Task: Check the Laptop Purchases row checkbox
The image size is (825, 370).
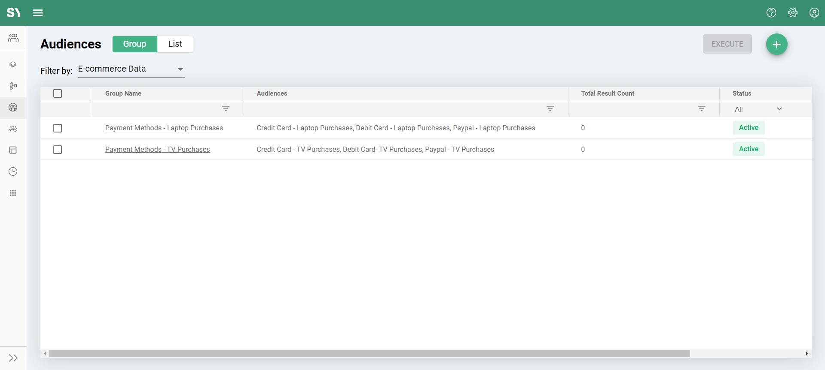Action: click(58, 128)
